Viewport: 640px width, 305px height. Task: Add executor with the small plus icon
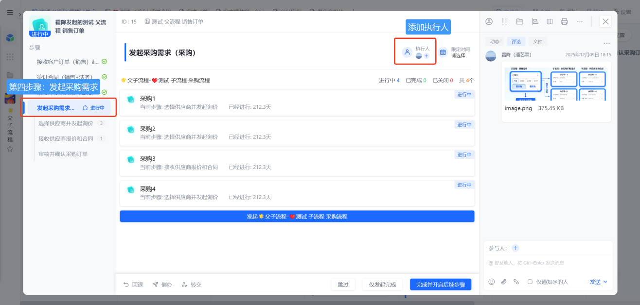427,56
